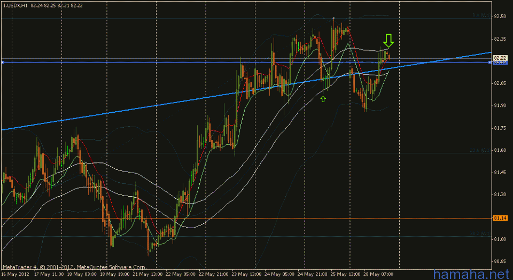This screenshot has width=513, height=280.
Task: Select the orange horizontal level line
Action: [214, 218]
